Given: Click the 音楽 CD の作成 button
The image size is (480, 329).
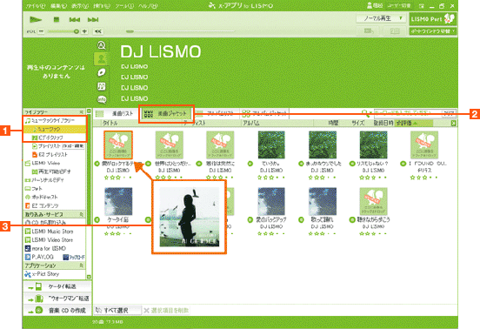Looking at the screenshot, I should [x=57, y=311].
